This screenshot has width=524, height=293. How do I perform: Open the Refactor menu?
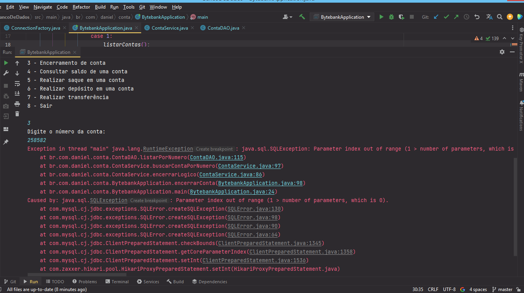coord(81,7)
